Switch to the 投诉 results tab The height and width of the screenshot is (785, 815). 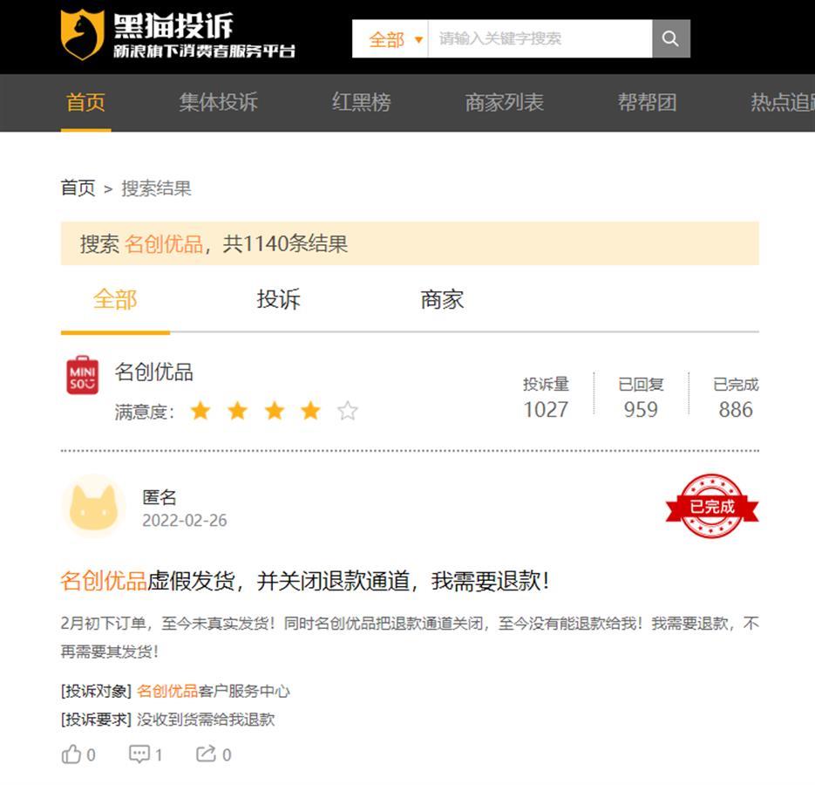[279, 300]
